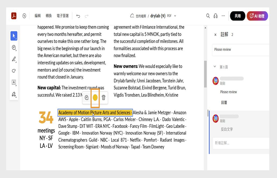
Task: Select the freehand draw loop tool
Action: pyautogui.click(x=14, y=71)
